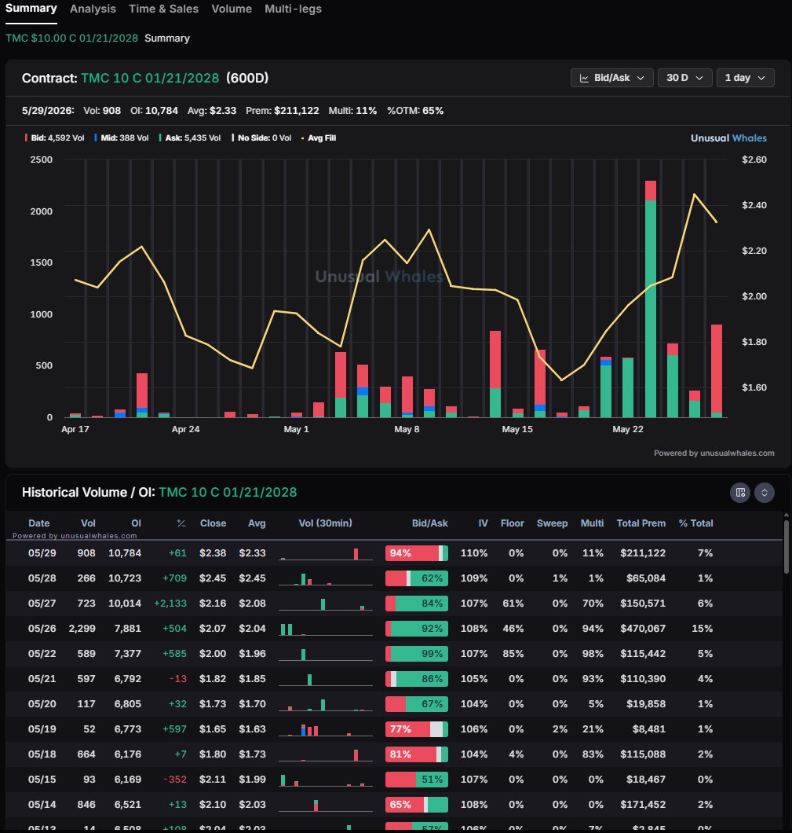Sort the table by Floor column
This screenshot has width=792, height=833.
(x=512, y=523)
